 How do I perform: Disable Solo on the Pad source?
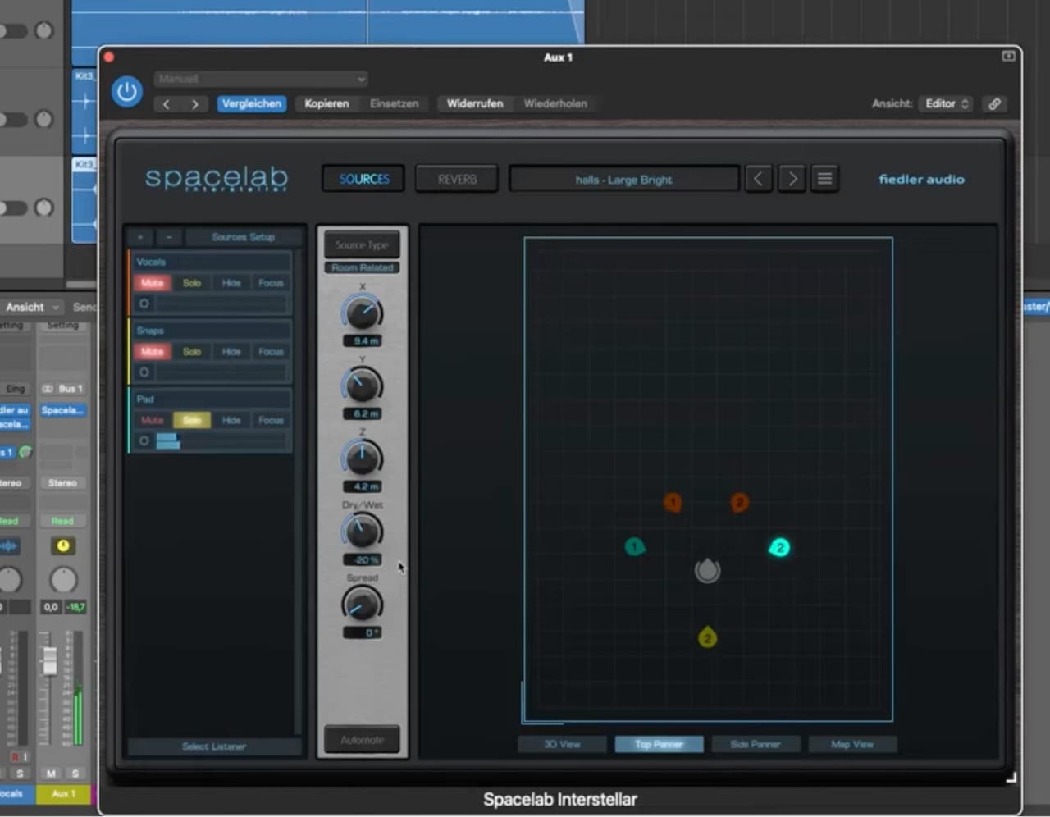[x=192, y=419]
